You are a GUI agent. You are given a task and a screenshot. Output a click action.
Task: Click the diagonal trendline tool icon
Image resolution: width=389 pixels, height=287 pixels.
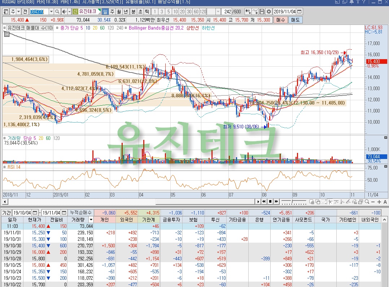click(x=348, y=202)
